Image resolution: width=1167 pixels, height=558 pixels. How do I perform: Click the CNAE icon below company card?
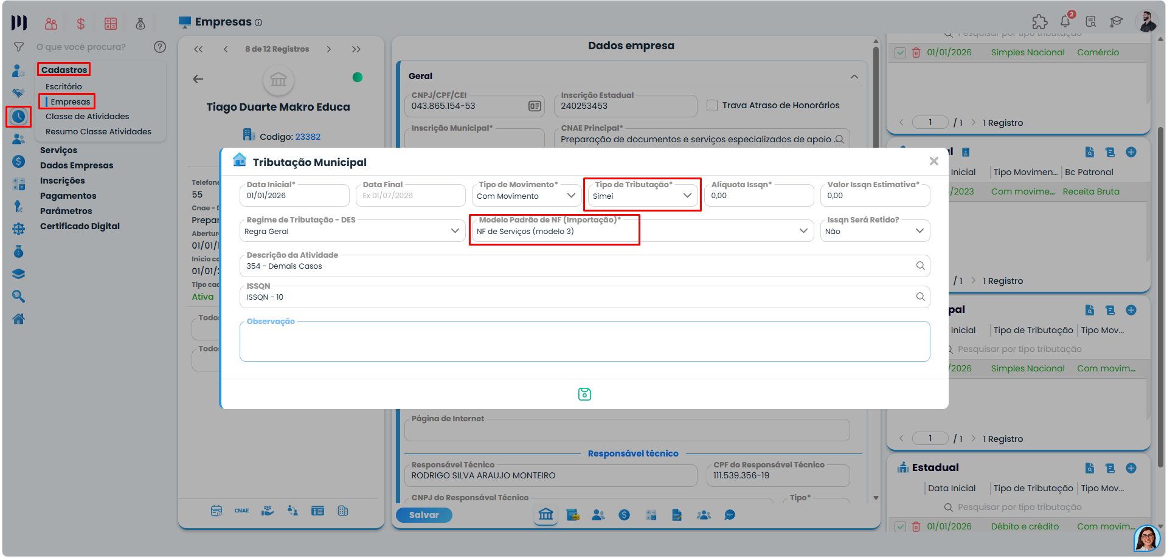242,511
